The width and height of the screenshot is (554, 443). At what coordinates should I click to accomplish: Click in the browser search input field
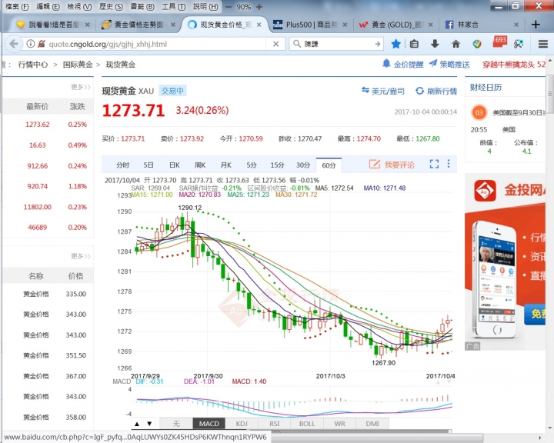point(339,44)
